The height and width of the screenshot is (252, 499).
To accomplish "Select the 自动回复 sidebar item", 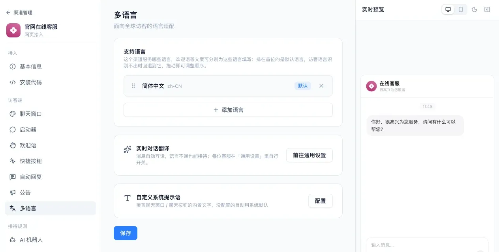I will pos(50,177).
